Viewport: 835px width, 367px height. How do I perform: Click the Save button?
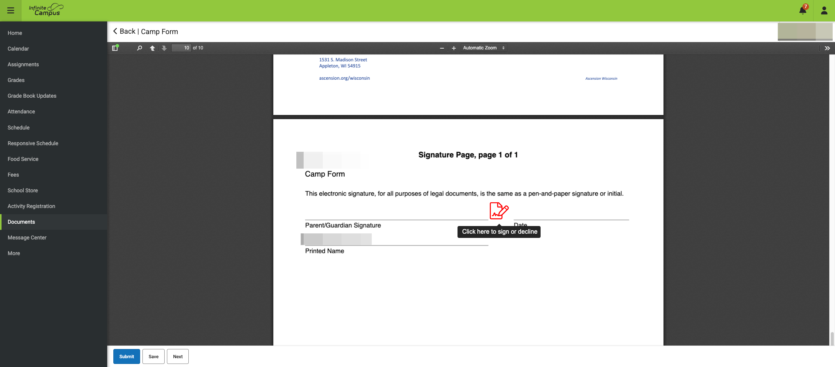[154, 356]
